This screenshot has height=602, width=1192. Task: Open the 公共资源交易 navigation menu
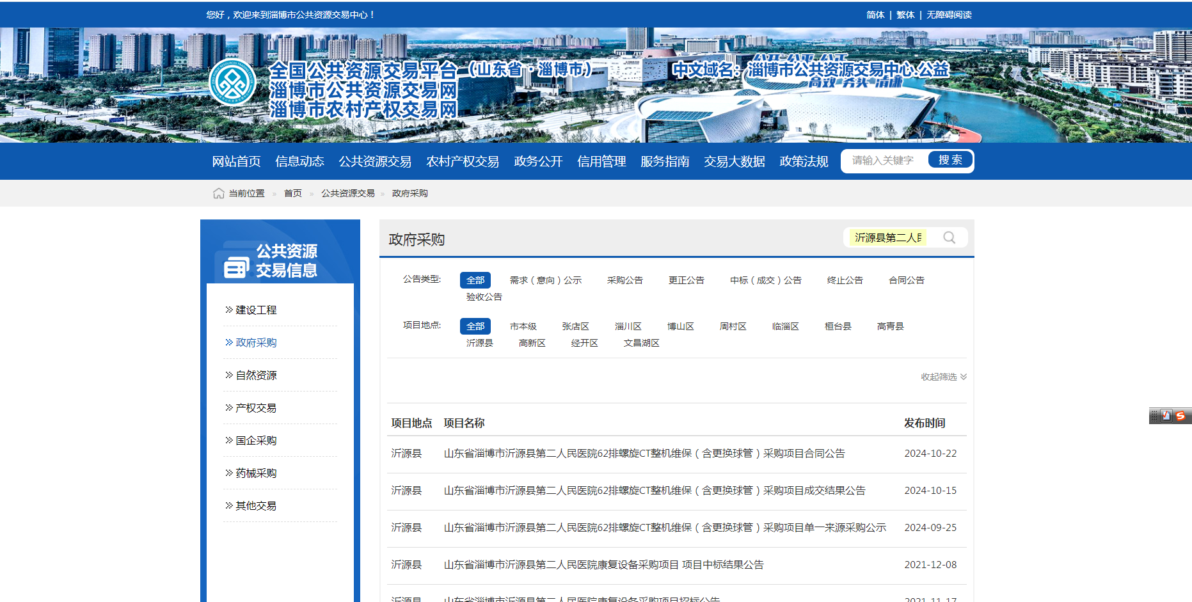tap(375, 161)
